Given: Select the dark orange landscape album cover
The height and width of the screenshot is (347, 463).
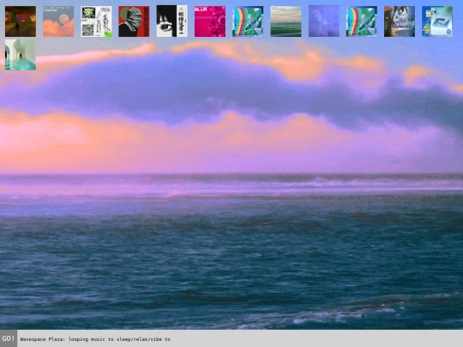Looking at the screenshot, I should (x=21, y=21).
